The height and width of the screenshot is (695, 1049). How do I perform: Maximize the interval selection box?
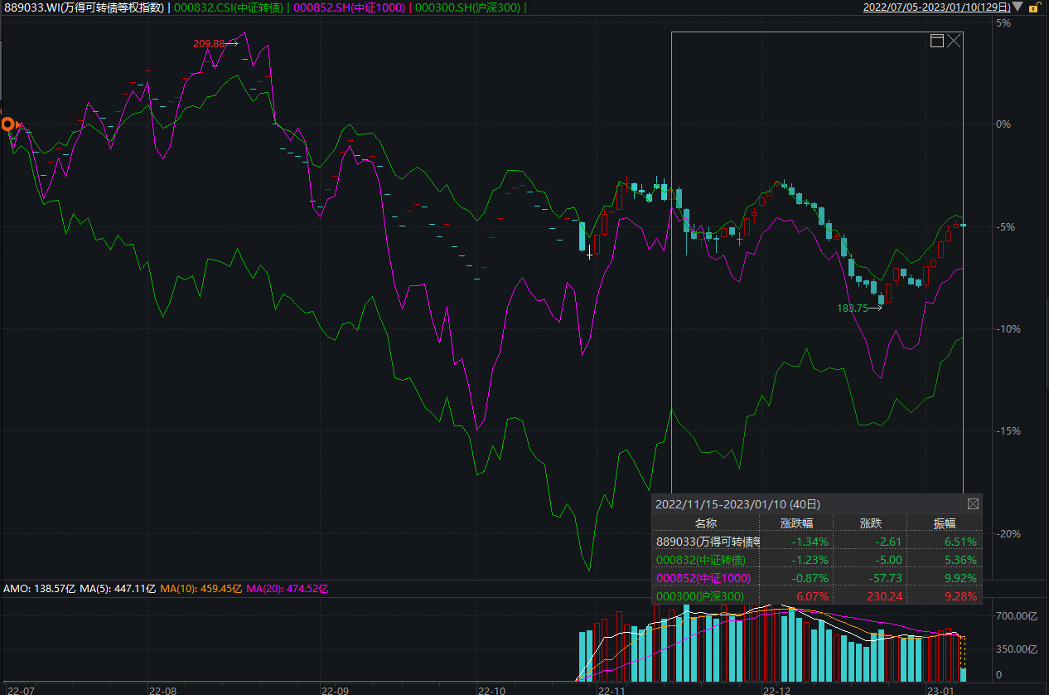point(937,41)
